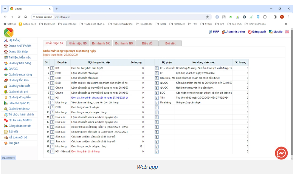The height and width of the screenshot is (182, 296).
Task: Click detail icon beside row 1 KD
Action: (52, 68)
